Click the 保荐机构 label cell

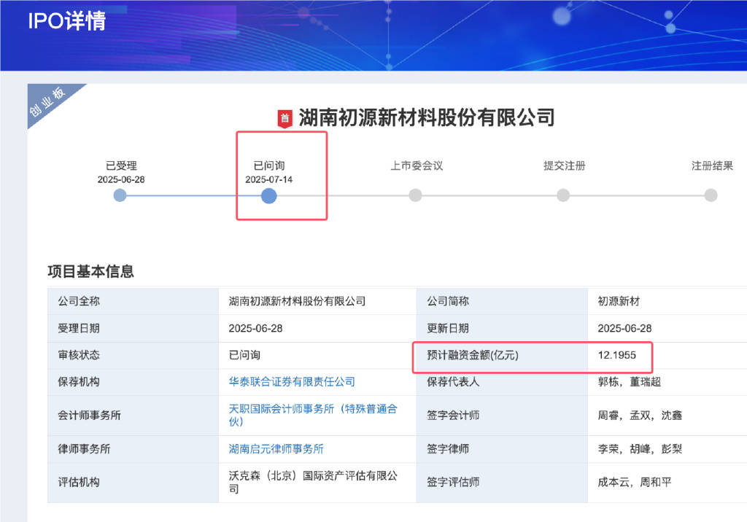coord(133,381)
